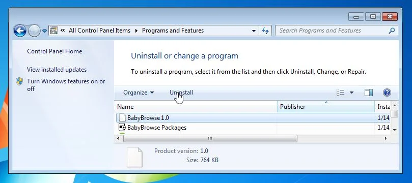This screenshot has height=183, width=412.
Task: Go back with the blue Back arrow
Action: tap(20, 30)
